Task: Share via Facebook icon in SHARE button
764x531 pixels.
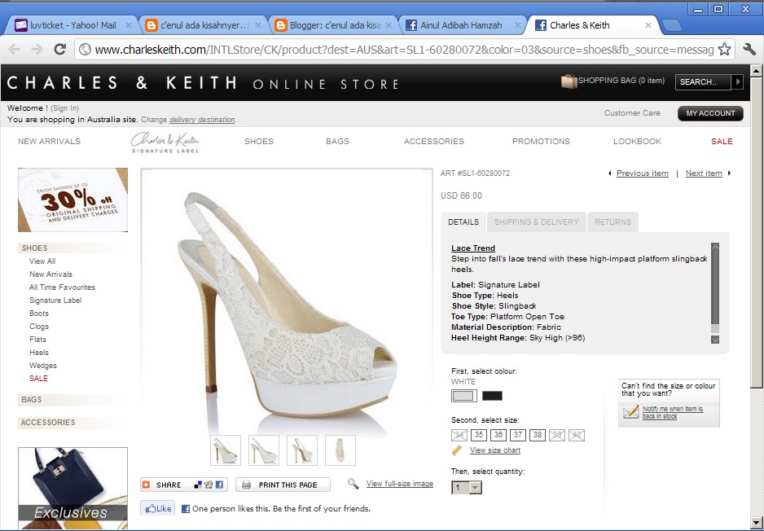Action: pos(220,485)
